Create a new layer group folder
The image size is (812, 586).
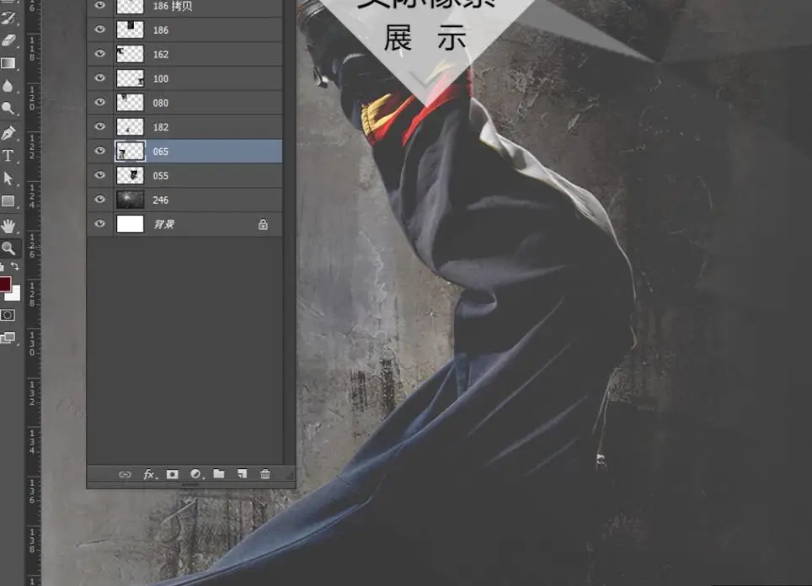(x=219, y=474)
